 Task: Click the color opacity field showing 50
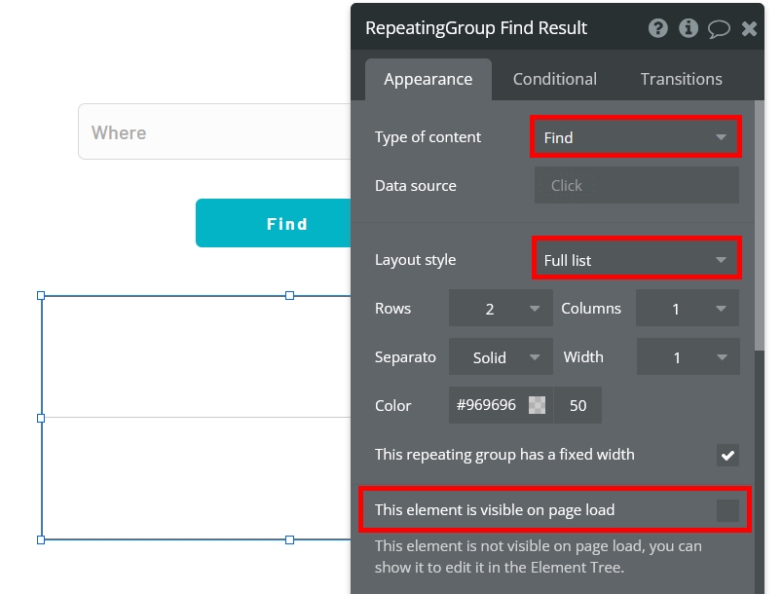[577, 405]
